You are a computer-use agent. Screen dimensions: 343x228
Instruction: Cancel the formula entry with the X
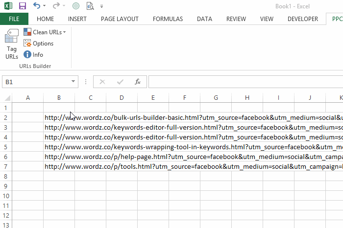point(102,82)
